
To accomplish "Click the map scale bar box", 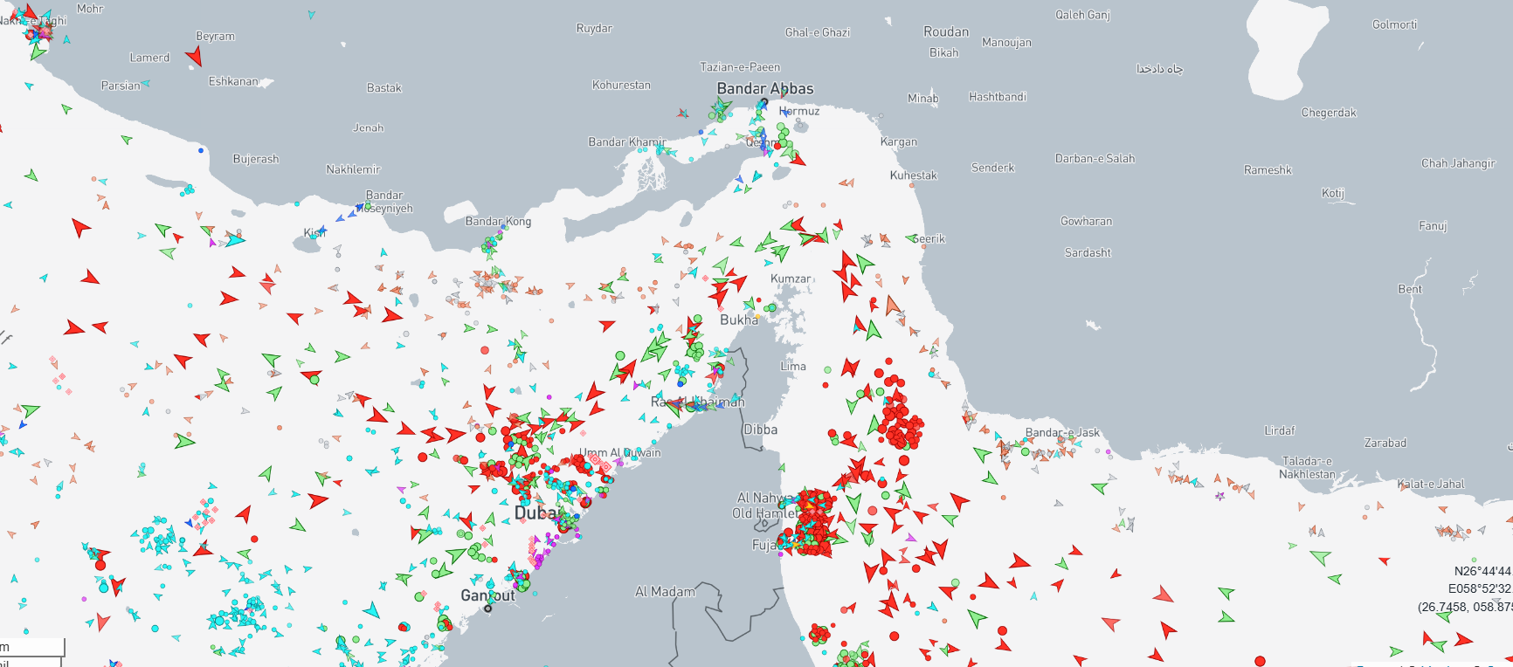I will pos(31,647).
